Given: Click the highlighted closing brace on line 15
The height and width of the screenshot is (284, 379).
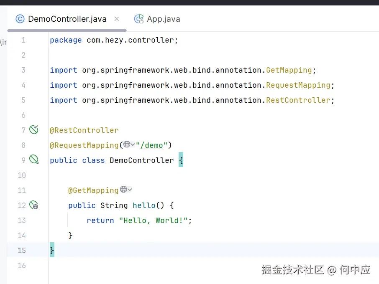Looking at the screenshot, I should click(52, 250).
